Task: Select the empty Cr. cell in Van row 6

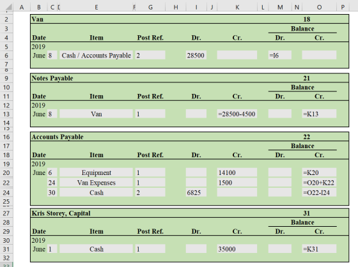Action: point(237,55)
